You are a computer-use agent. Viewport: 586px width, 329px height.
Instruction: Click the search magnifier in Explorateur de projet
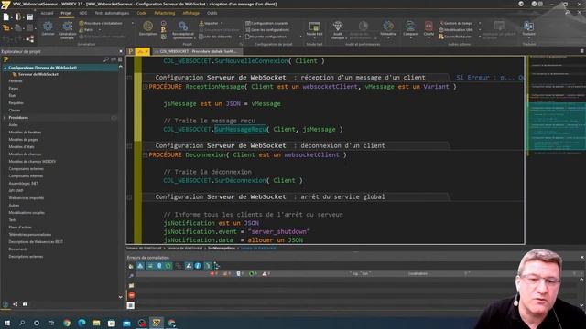click(106, 59)
